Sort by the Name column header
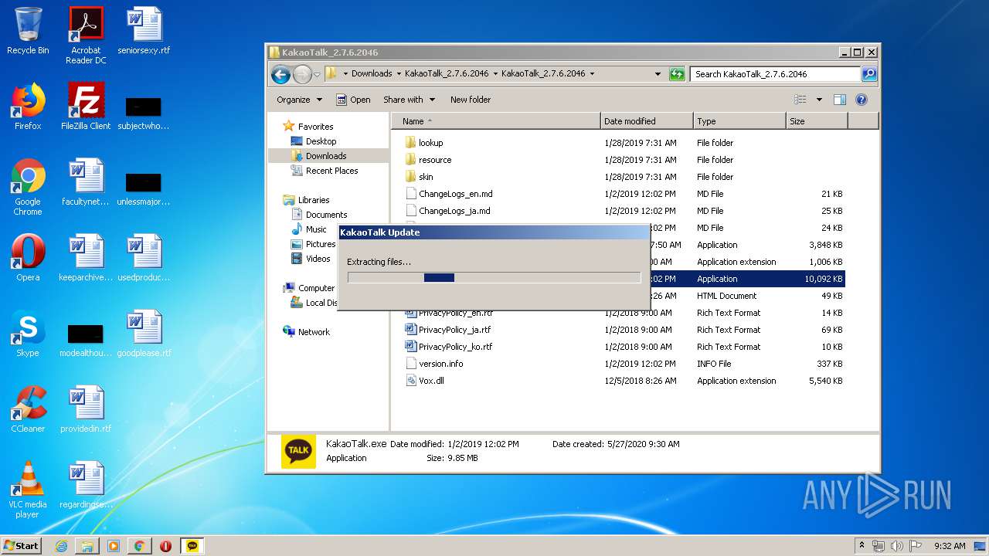 pyautogui.click(x=496, y=121)
